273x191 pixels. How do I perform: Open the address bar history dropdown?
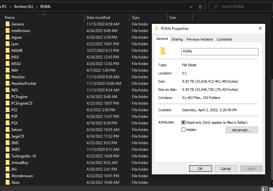[x=191, y=7]
